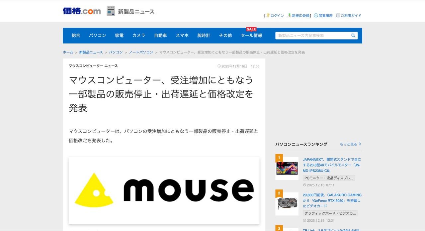The image size is (425, 231).
Task: Click the 2025年12月16日 17:55 timestamp
Action: (238, 66)
